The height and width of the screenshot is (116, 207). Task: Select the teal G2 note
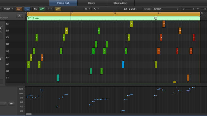tap(91, 71)
